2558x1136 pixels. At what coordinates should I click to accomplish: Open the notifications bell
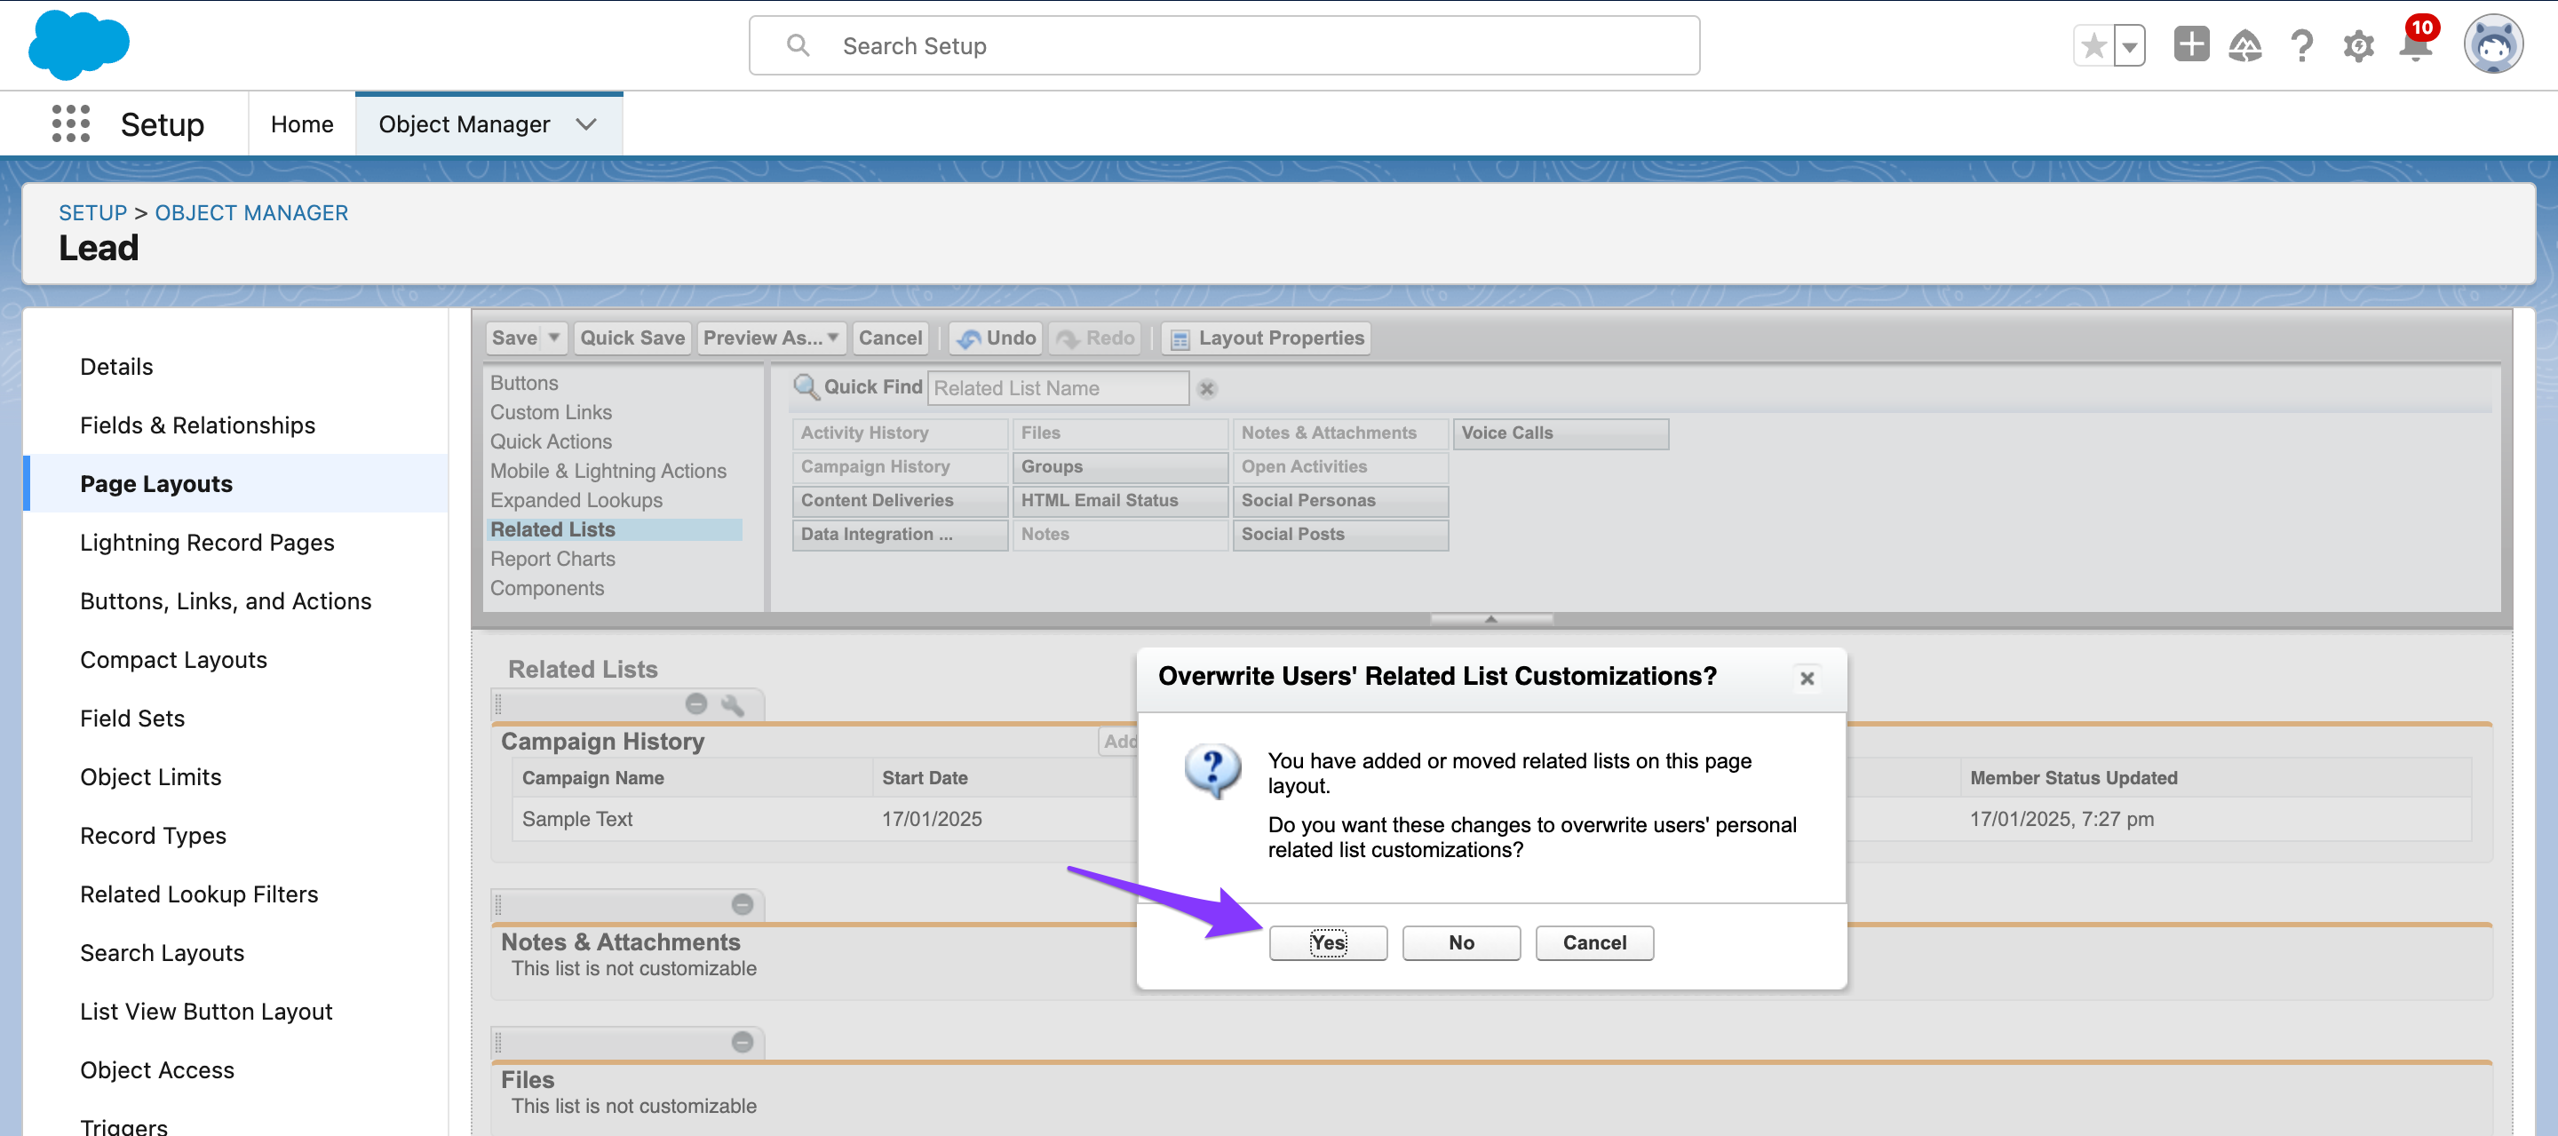click(2414, 45)
